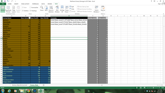Open Enemy_Hitpoints_by_level sheet tab

pyautogui.click(x=20, y=85)
